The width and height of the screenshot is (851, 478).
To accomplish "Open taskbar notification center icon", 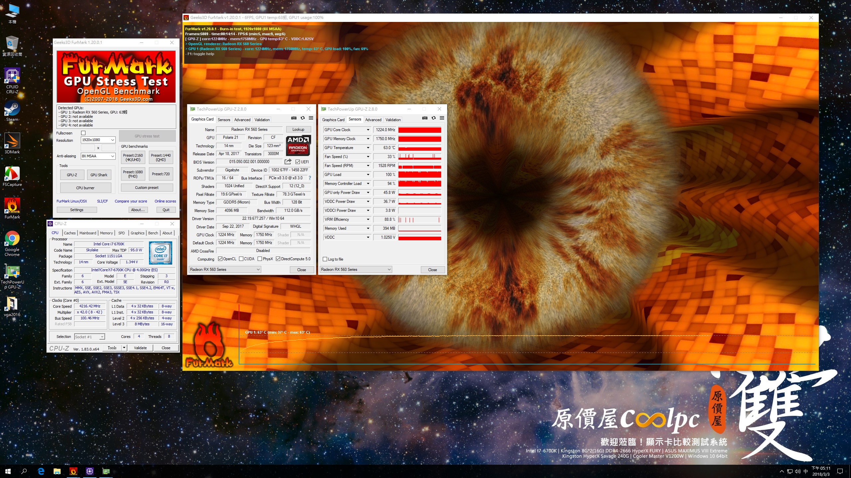I will pos(840,471).
